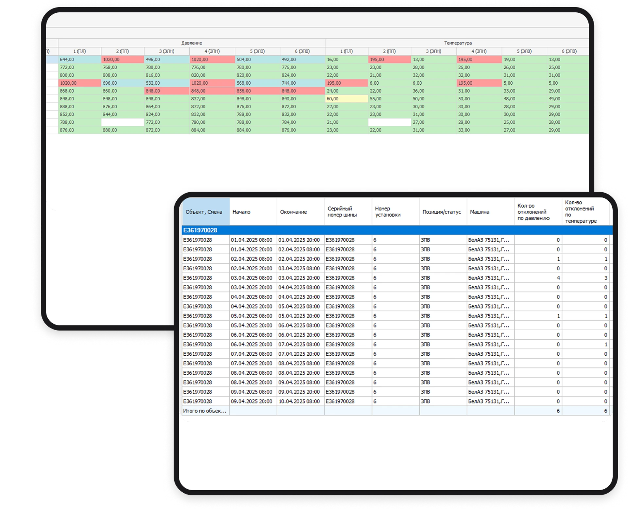Click the Серийный номер шины column header
Image resolution: width=628 pixels, height=509 pixels.
(x=348, y=212)
